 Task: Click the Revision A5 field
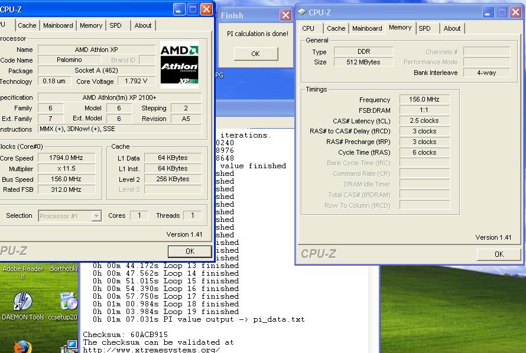click(x=186, y=119)
